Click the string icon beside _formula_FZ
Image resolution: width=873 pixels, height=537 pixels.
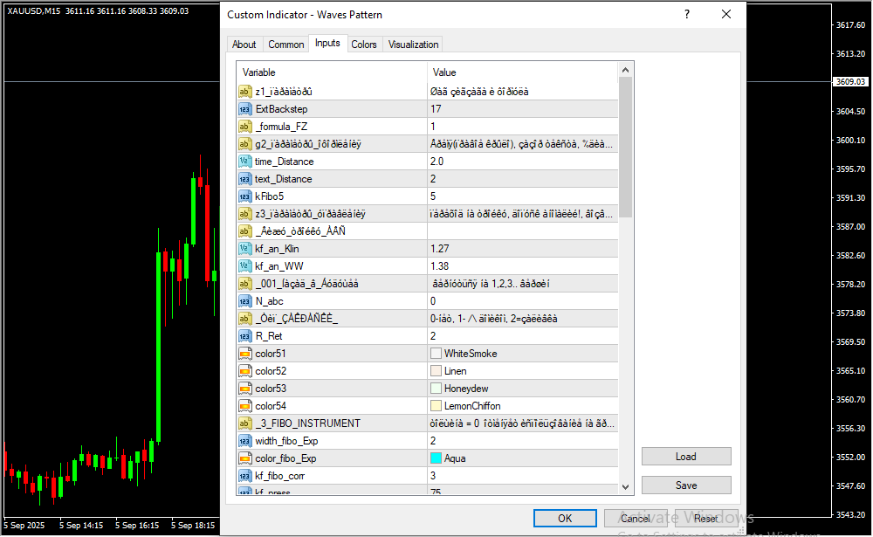(244, 127)
